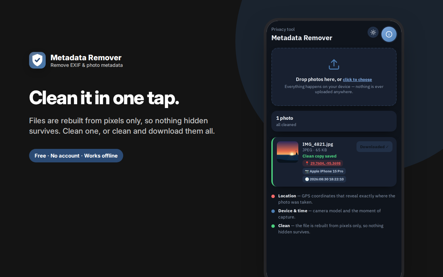443x277 pixels.
Task: Click the 'Clean it in one tap.' headline
Action: click(x=104, y=98)
